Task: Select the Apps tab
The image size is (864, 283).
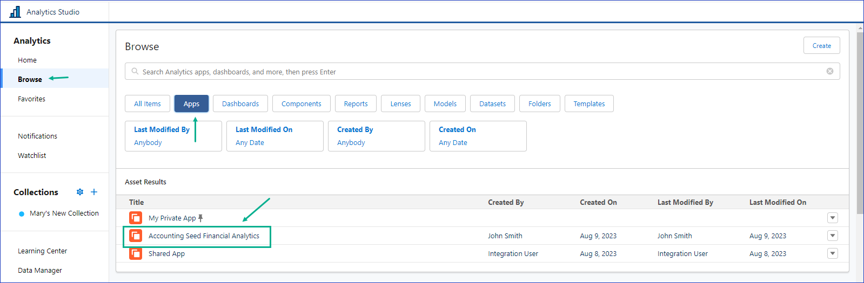Action: pos(191,103)
